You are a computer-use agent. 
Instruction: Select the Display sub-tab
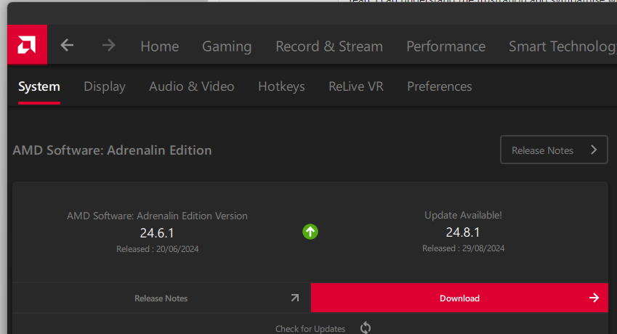pyautogui.click(x=105, y=86)
